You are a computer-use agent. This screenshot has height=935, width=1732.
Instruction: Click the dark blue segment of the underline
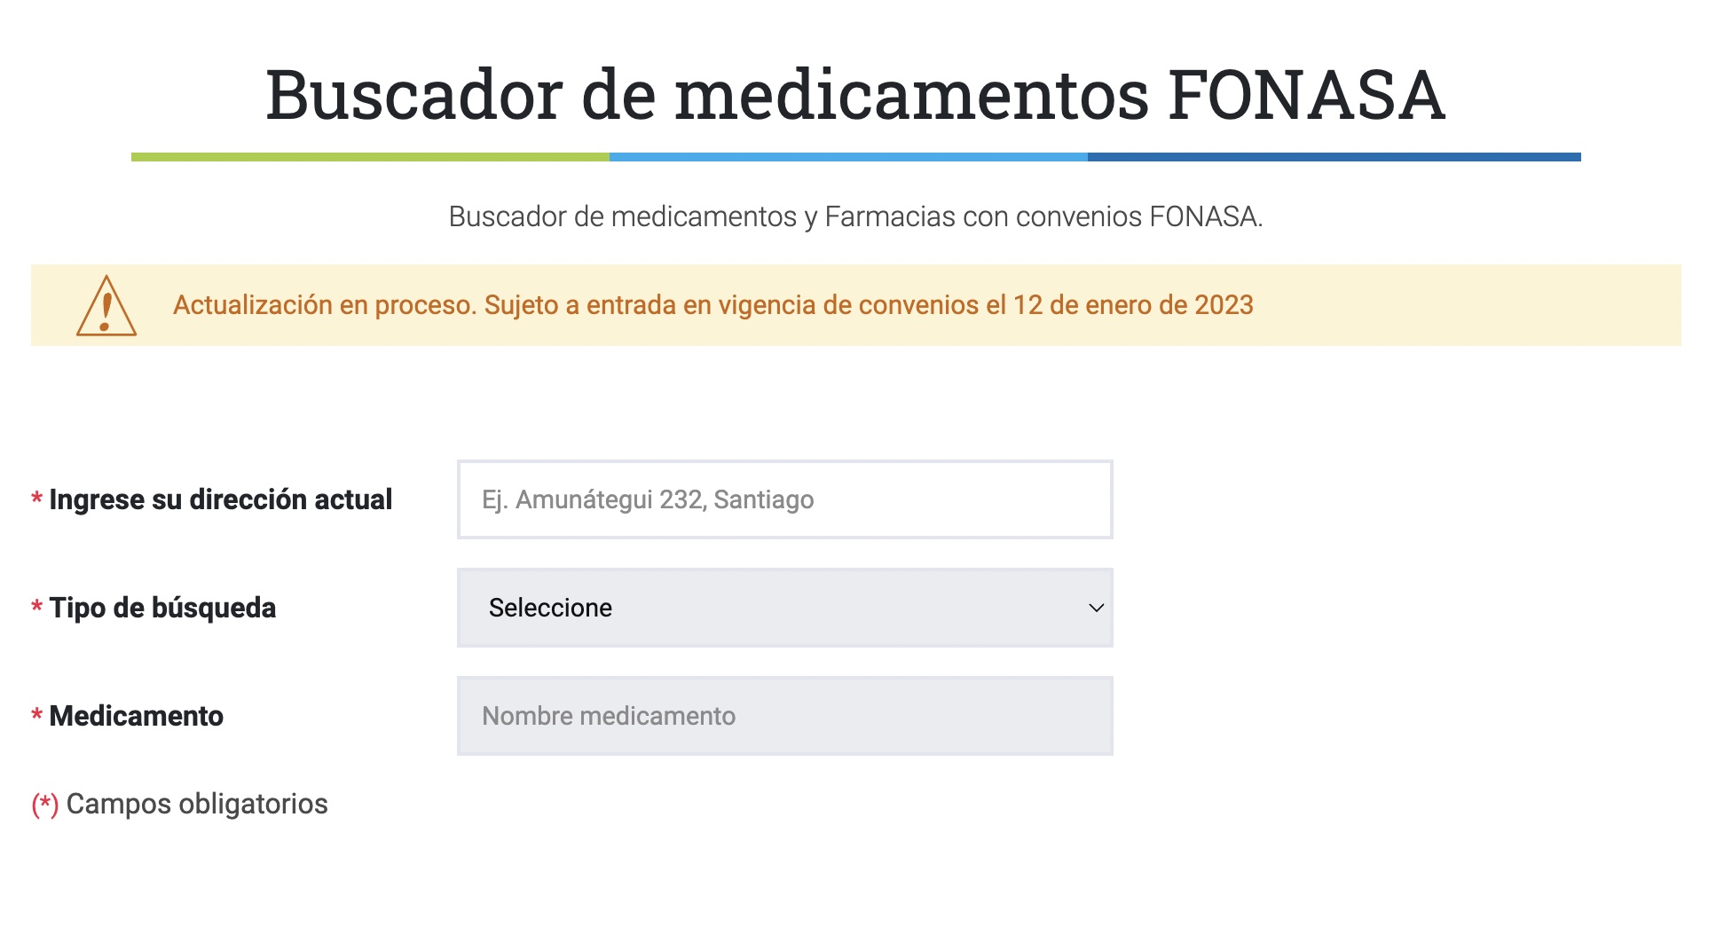click(1334, 157)
